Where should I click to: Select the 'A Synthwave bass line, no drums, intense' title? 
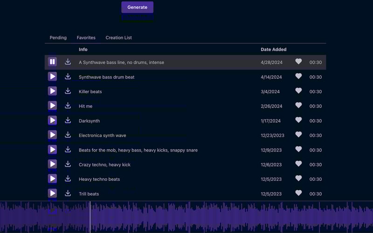point(121,62)
